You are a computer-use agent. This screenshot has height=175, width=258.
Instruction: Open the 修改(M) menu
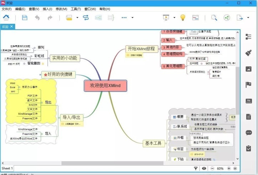(61, 9)
